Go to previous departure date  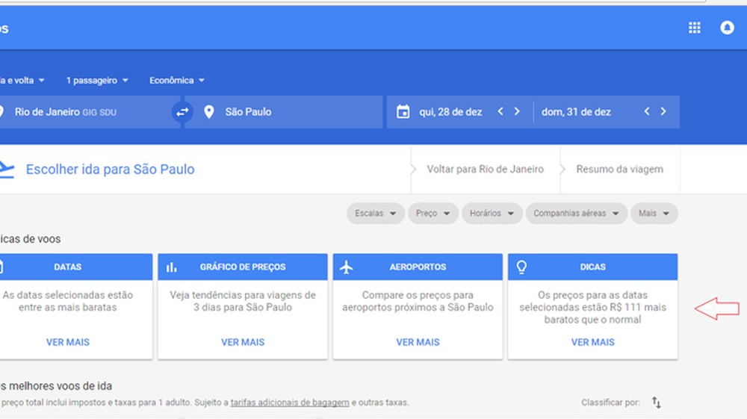[x=500, y=111]
